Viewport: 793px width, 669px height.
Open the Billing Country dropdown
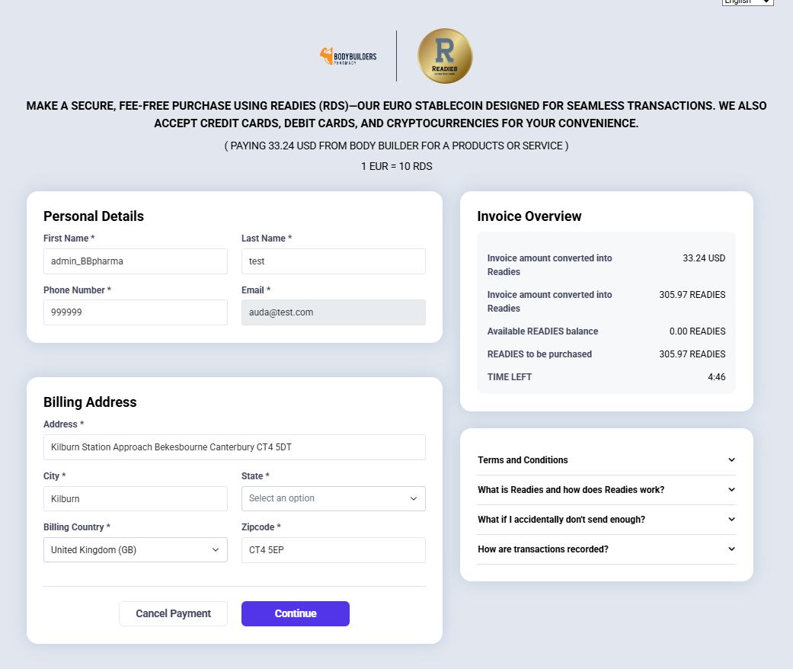135,549
